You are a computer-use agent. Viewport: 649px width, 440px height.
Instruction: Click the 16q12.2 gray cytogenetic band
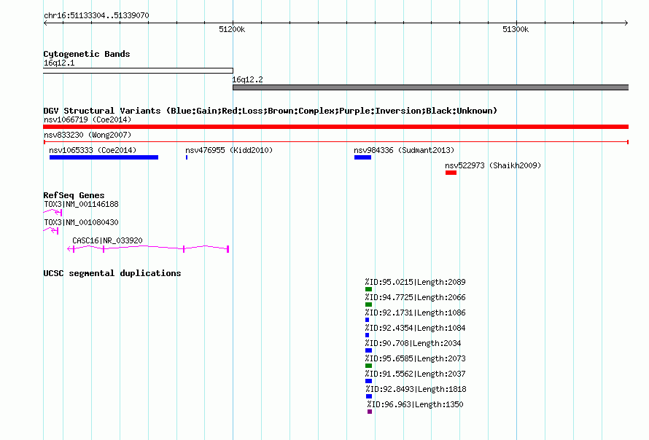[x=430, y=87]
